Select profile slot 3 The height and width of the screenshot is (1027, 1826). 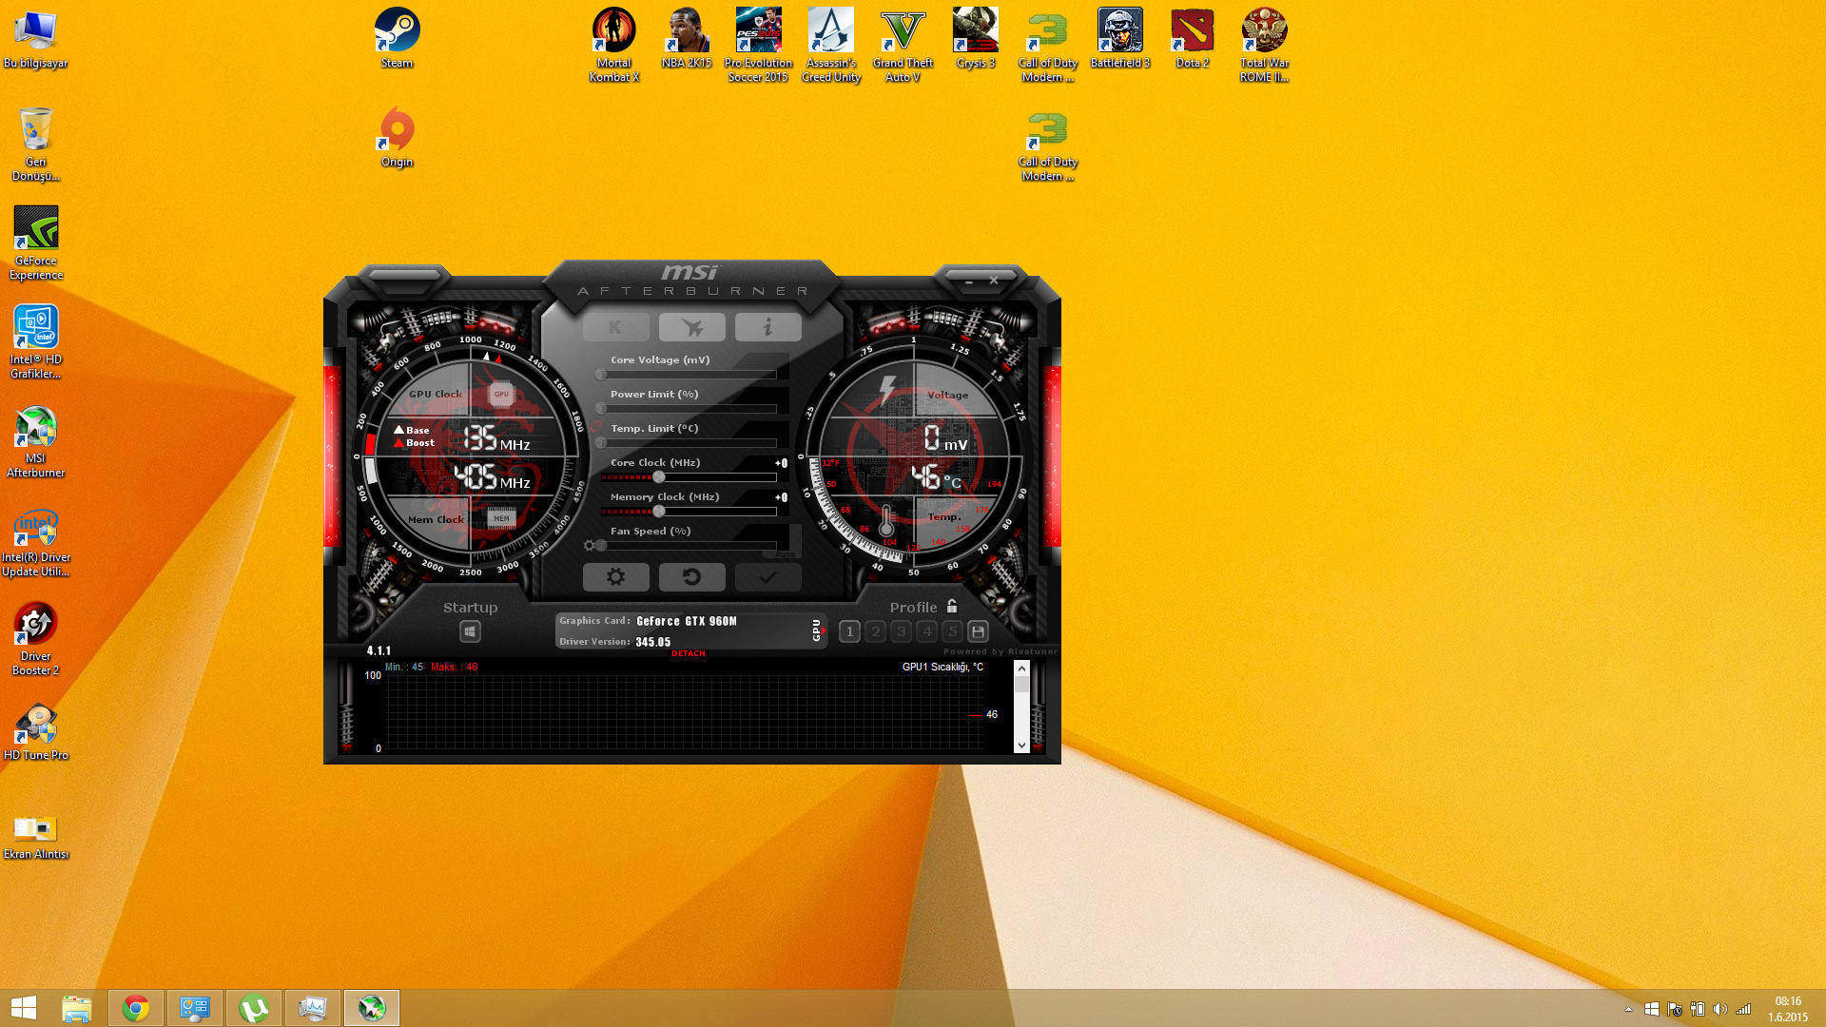pos(901,631)
